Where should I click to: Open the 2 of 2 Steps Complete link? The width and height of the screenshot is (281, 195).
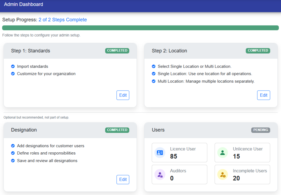(63, 19)
